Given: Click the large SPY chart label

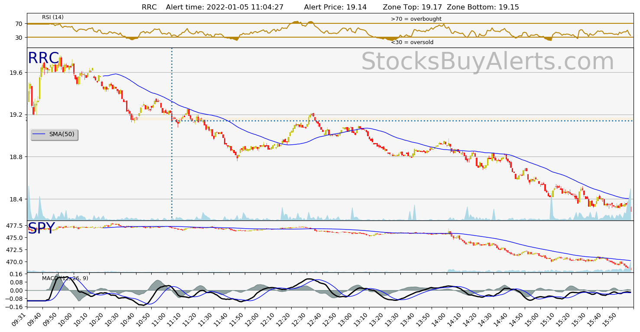Looking at the screenshot, I should click(41, 228).
